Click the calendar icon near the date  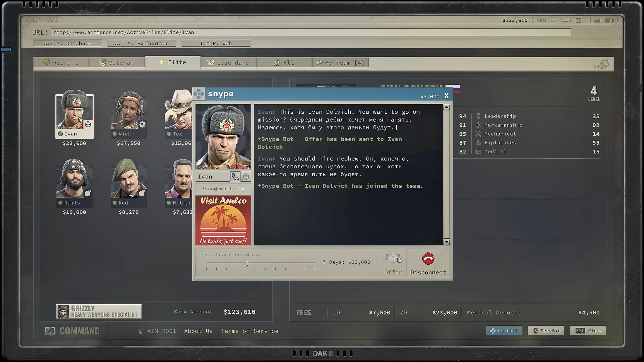click(x=578, y=20)
